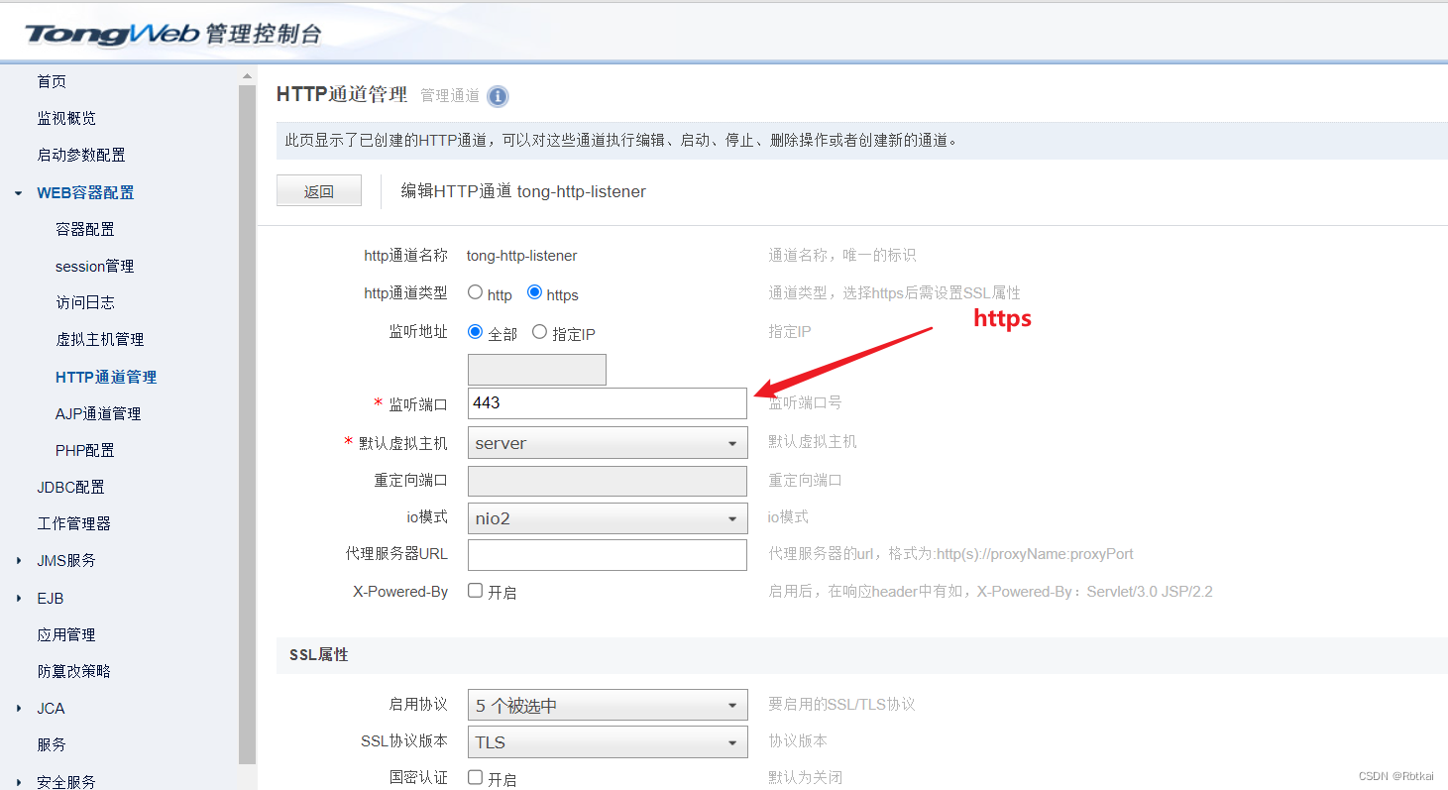1448x790 pixels.
Task: Select the http channel type radio
Action: click(x=476, y=292)
